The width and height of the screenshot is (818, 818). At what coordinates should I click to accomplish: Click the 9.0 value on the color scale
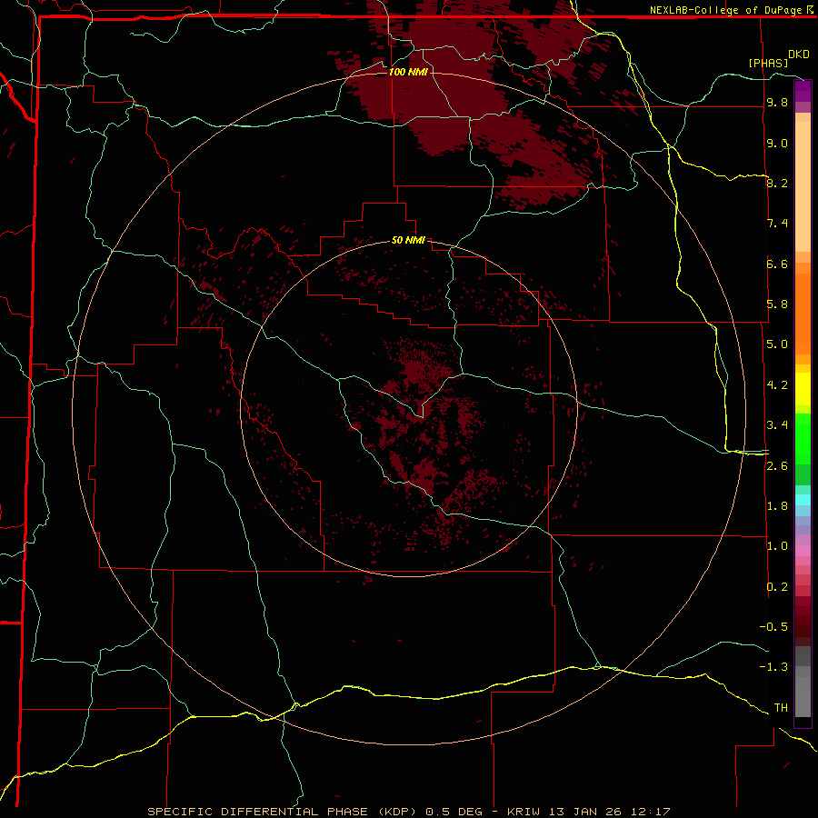coord(777,143)
